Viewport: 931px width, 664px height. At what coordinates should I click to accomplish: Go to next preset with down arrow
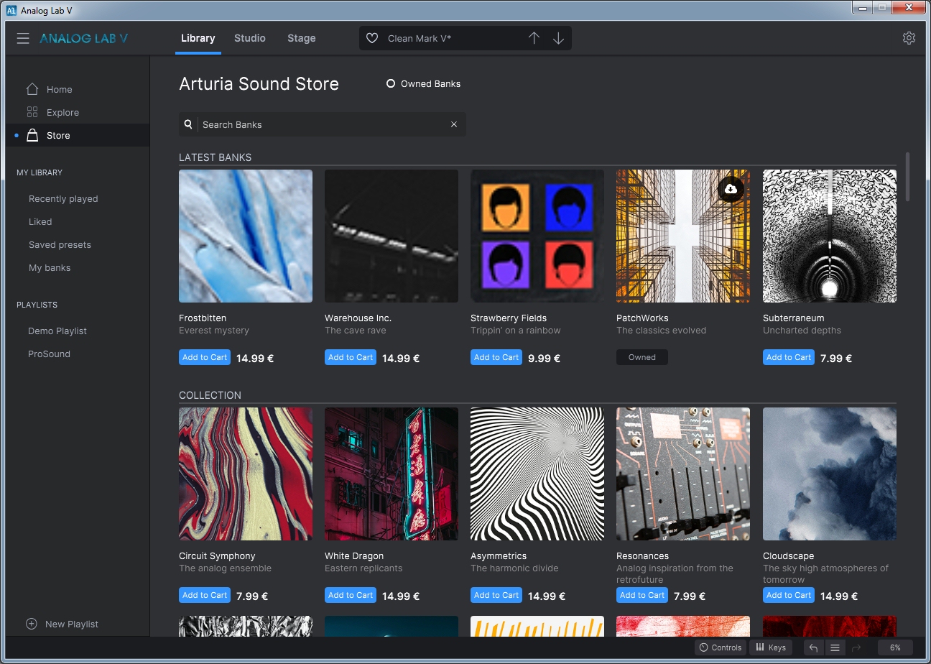pyautogui.click(x=558, y=39)
